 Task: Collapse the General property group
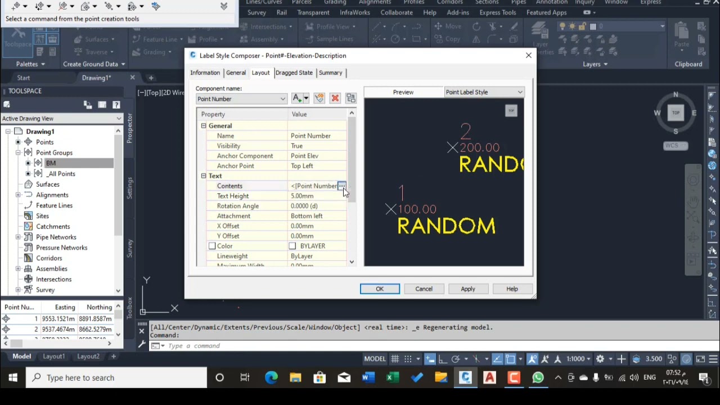[x=204, y=126]
